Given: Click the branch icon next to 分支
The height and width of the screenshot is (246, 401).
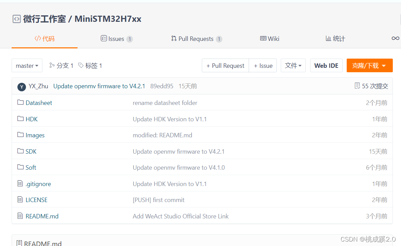Looking at the screenshot, I should 52,65.
